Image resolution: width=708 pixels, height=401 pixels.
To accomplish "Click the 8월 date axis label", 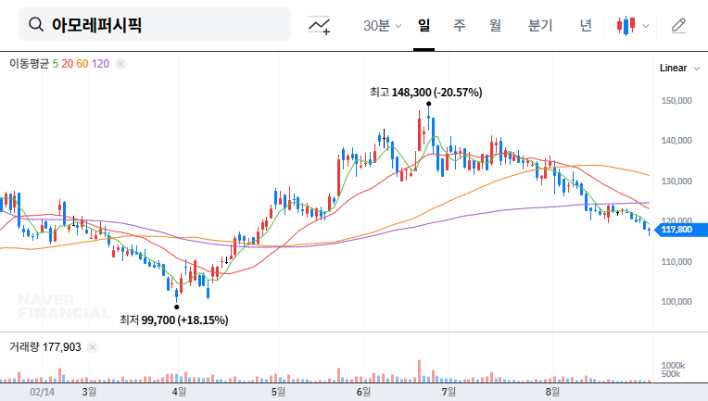I will 552,392.
